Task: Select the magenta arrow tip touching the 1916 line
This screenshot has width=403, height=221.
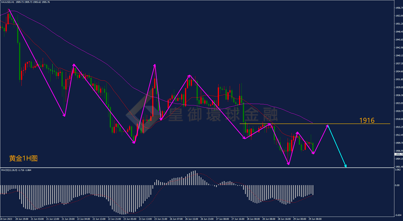Action: pos(328,126)
